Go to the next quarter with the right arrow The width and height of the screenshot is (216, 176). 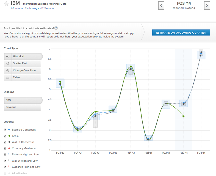coord(207,6)
